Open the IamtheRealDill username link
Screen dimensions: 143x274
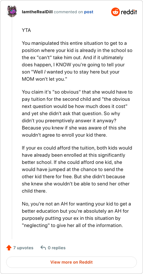tap(38, 12)
